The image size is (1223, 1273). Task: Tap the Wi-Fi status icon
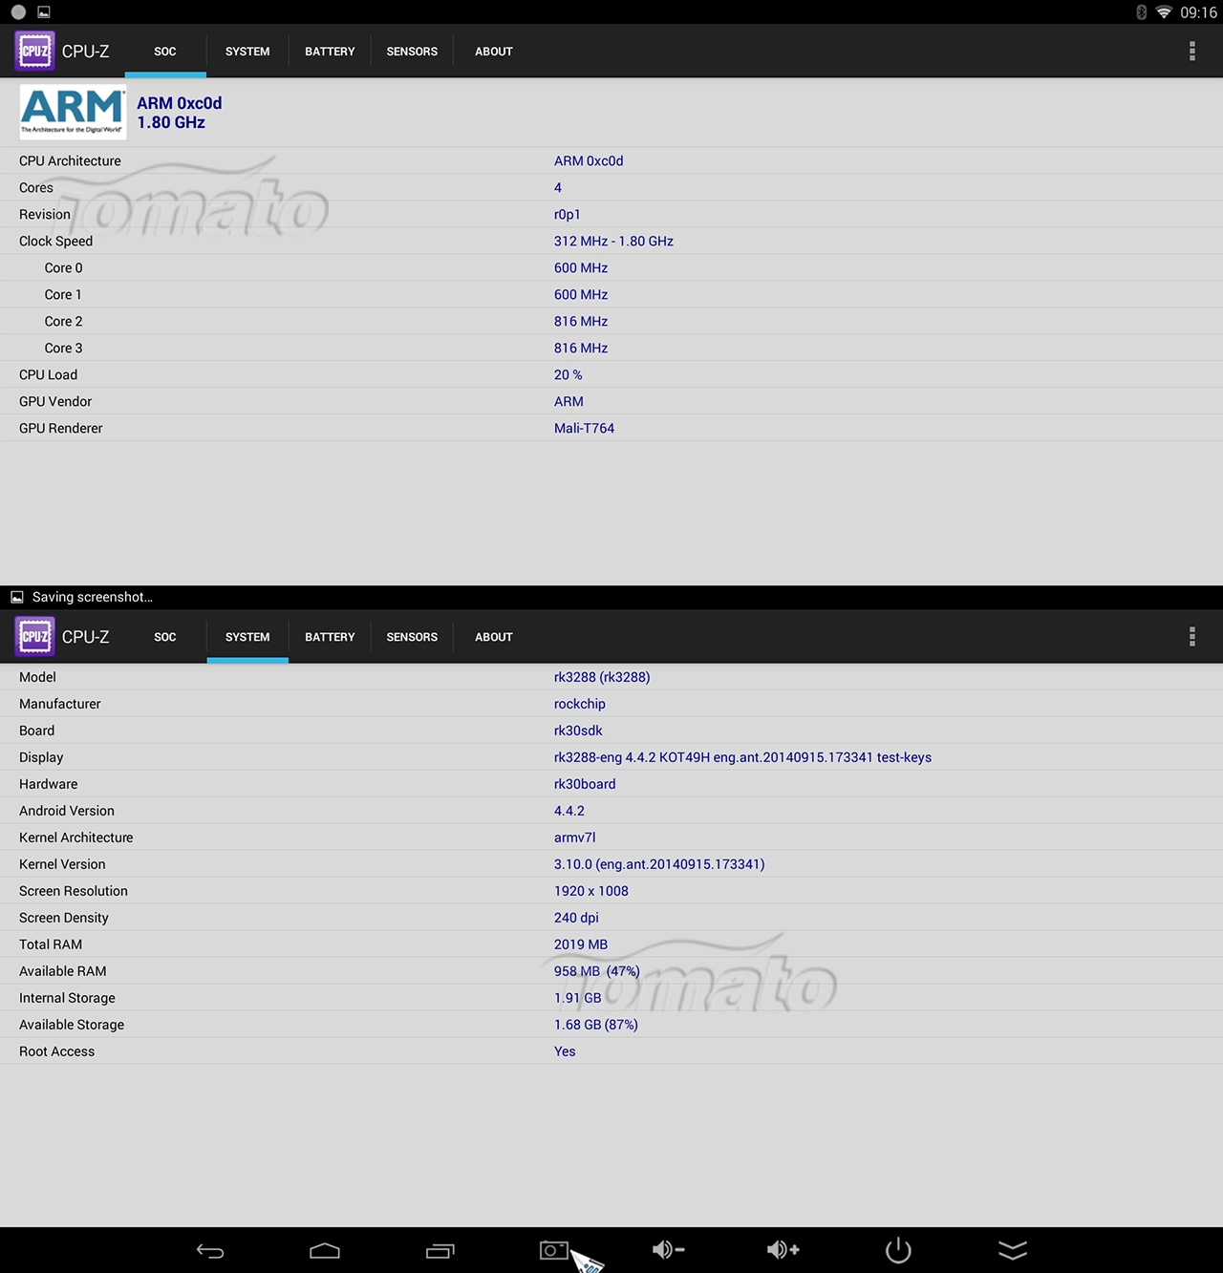pos(1164,12)
